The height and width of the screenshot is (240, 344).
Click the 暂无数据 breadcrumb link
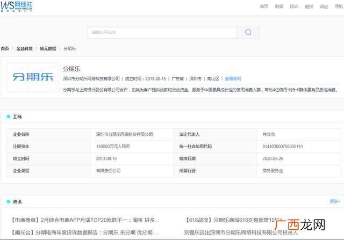tap(48, 48)
